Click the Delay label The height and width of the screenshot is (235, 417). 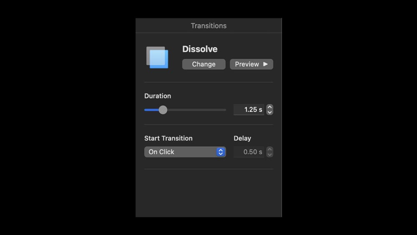tap(242, 138)
